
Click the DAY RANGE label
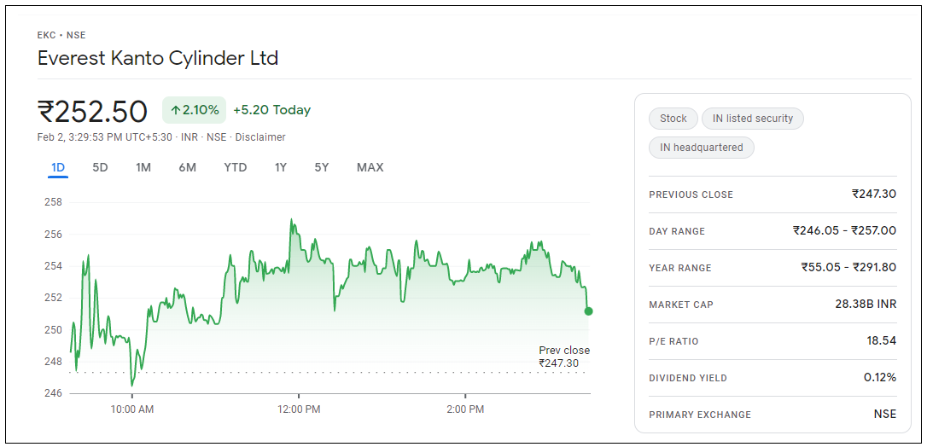tap(677, 231)
